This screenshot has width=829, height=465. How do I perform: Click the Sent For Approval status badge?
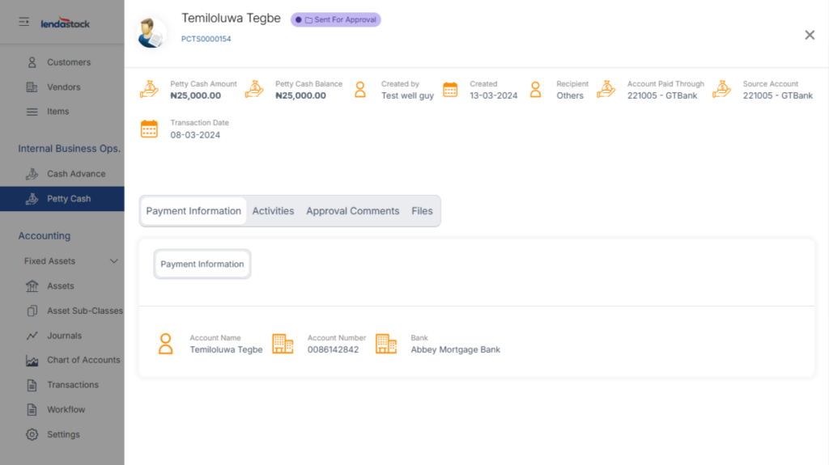(x=336, y=19)
